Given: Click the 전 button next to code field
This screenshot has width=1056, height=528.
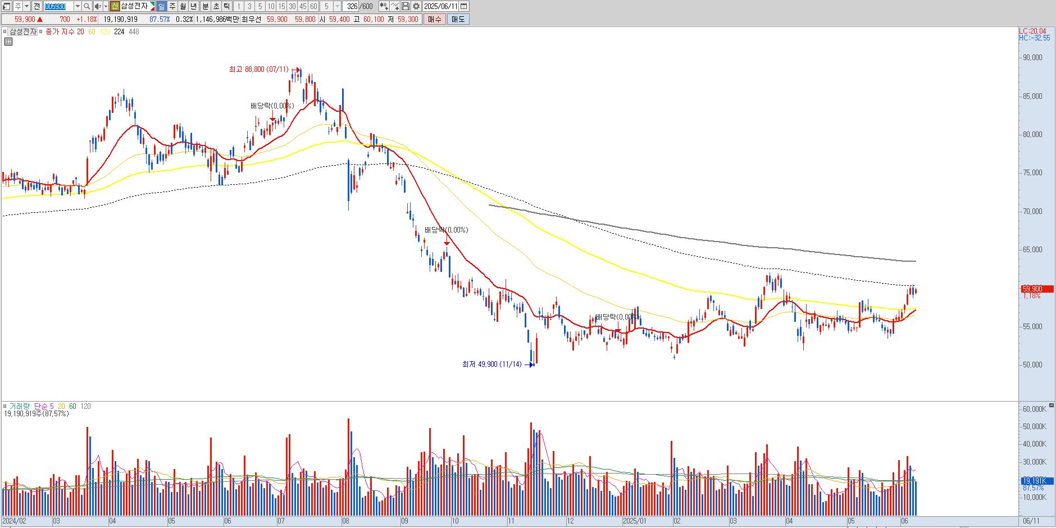Looking at the screenshot, I should 37,6.
